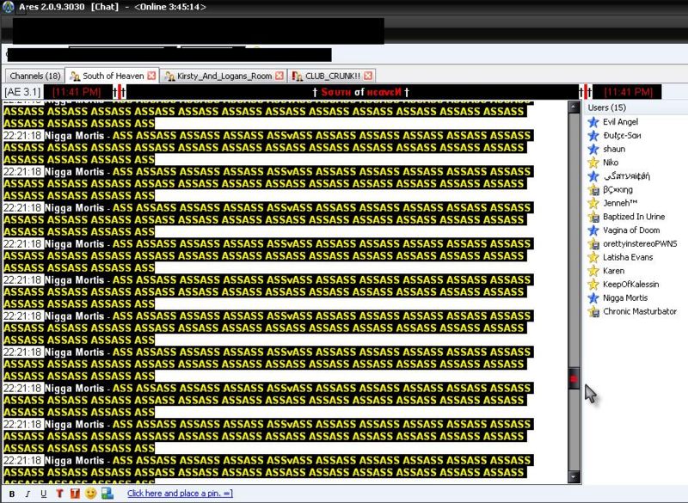
Task: Select Latisha Evans in the users list
Action: (628, 257)
